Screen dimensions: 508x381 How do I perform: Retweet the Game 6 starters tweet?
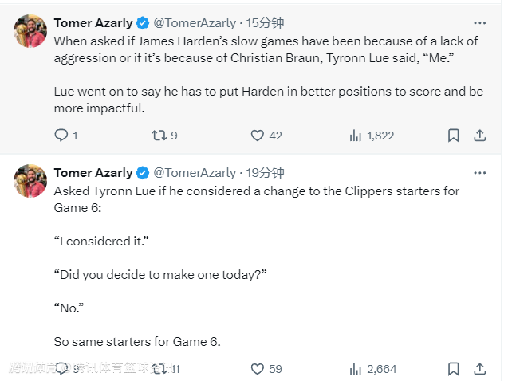(x=159, y=369)
